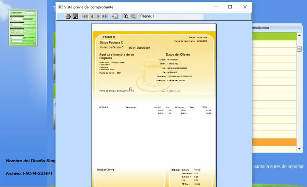Screen dimensions: 307x187
Task: Click the 'Datos Factura C' heading
Action: [111, 42]
